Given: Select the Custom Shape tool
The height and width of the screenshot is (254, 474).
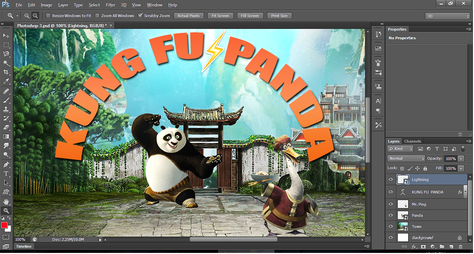Looking at the screenshot, I should [6, 192].
